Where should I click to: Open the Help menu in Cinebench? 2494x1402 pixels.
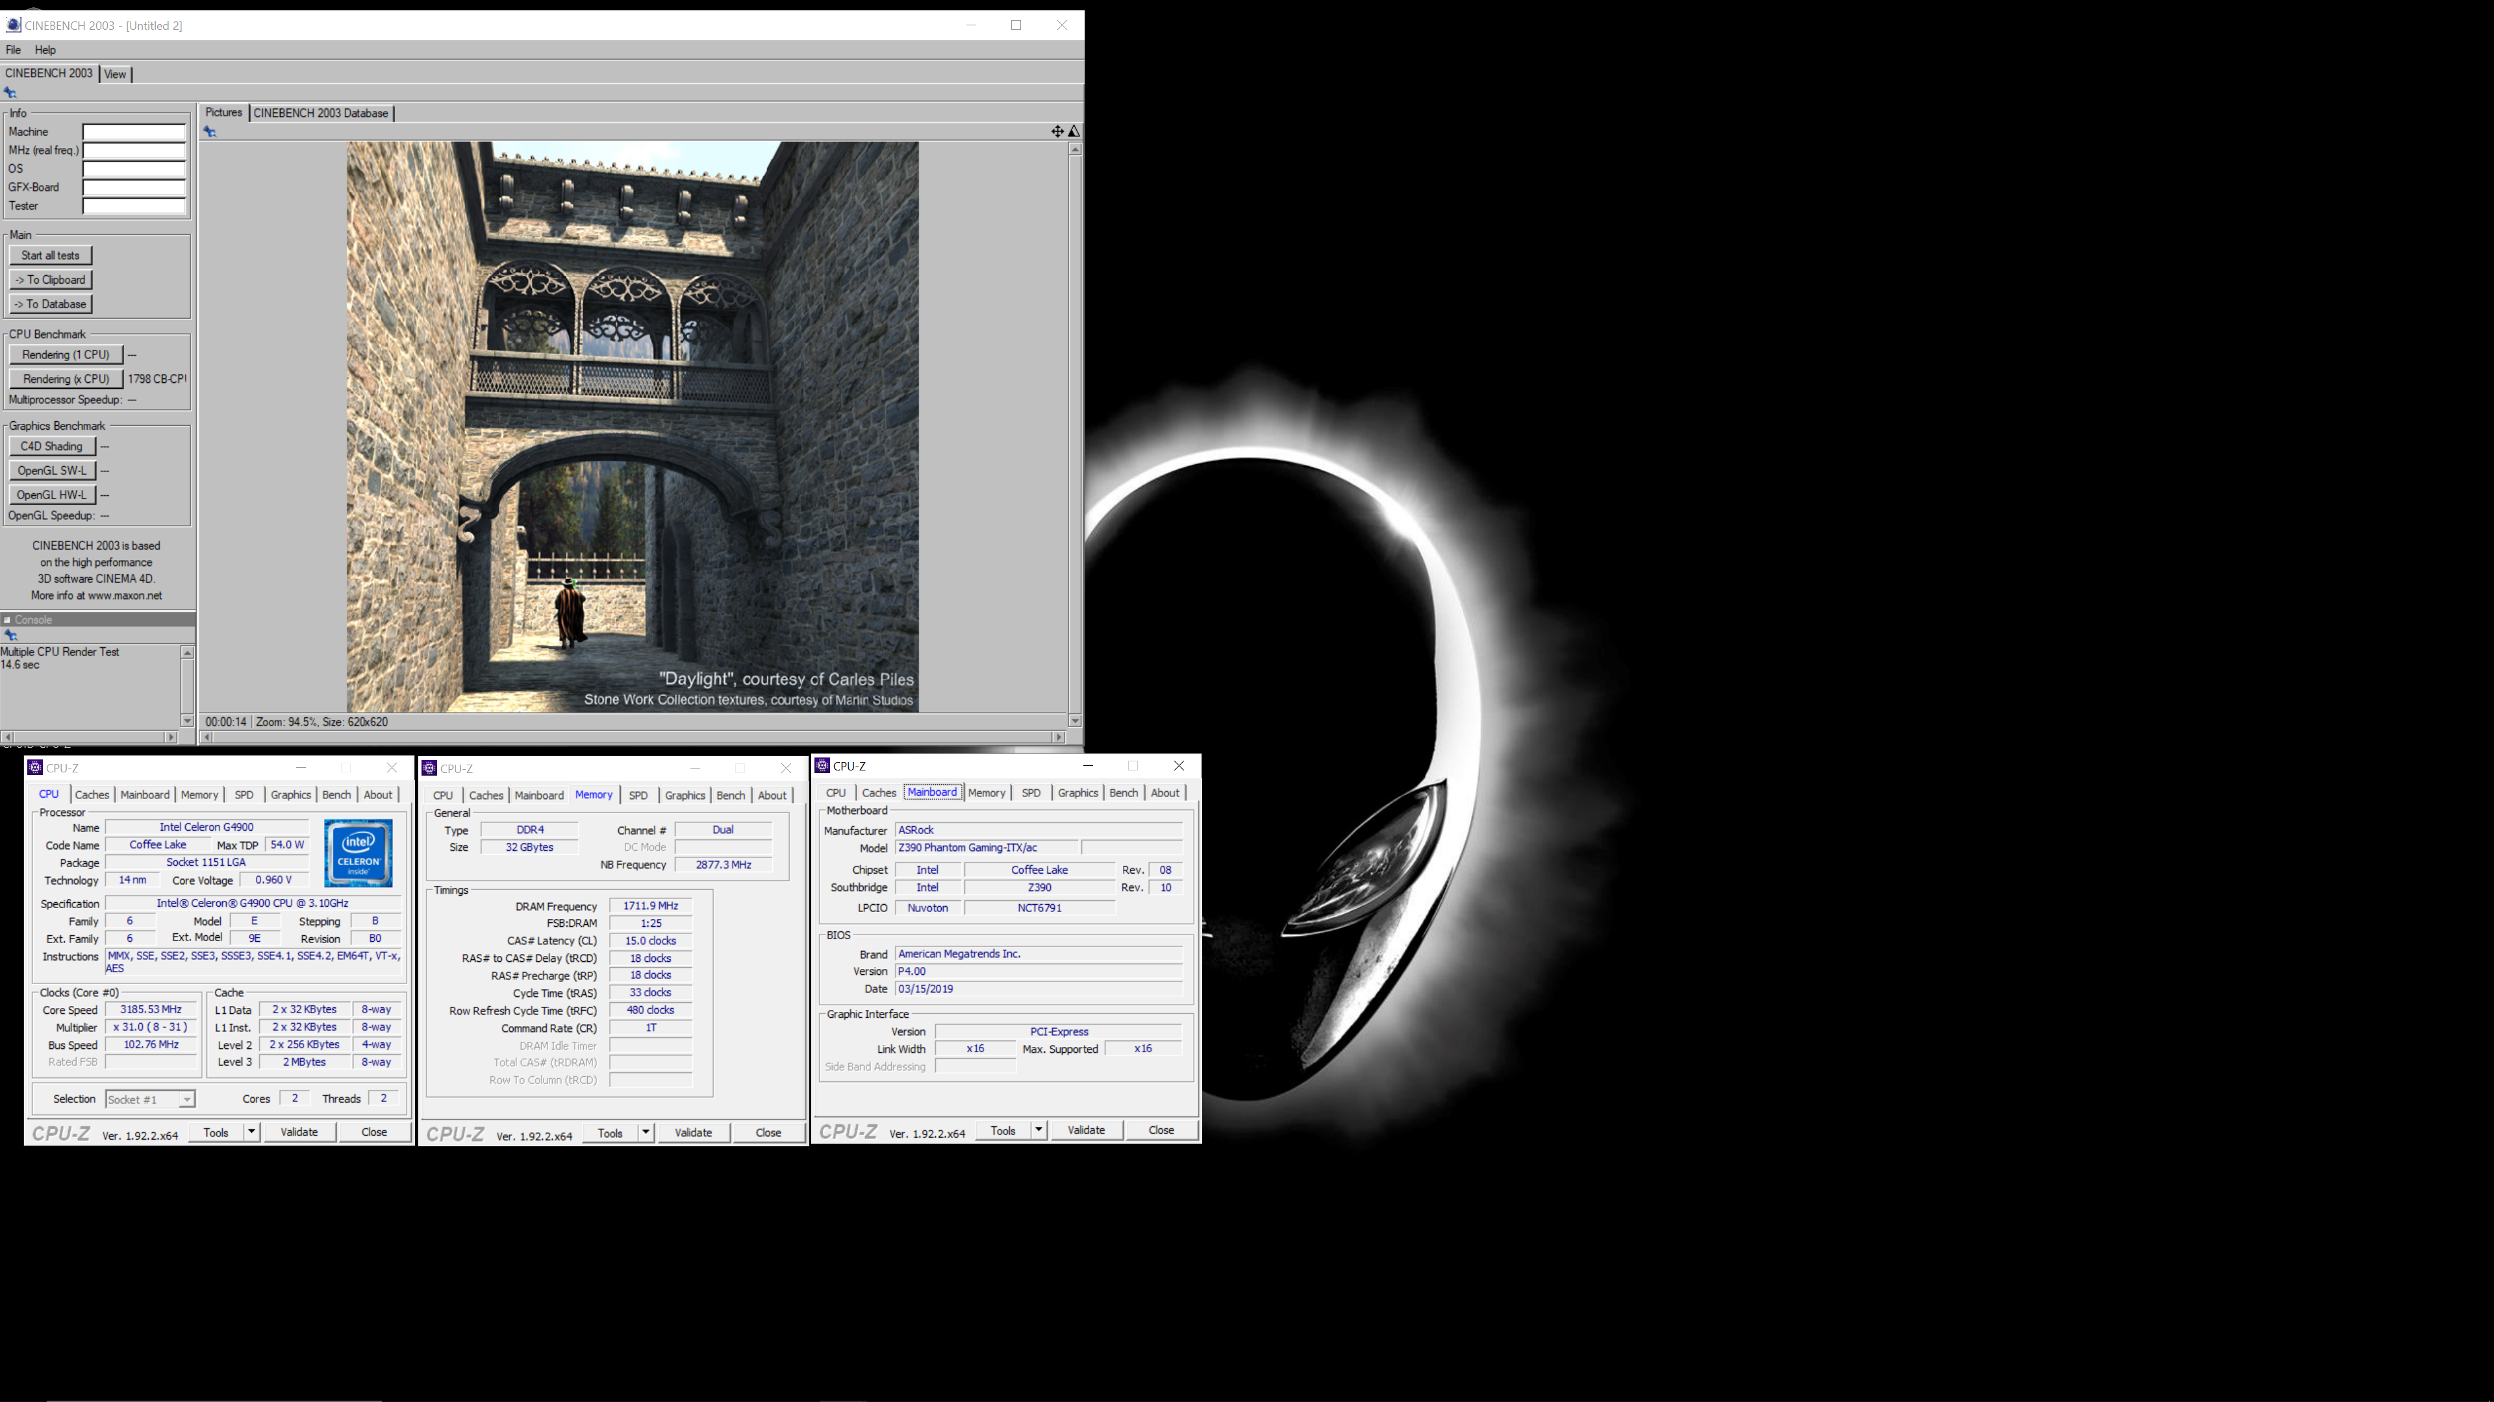coord(45,51)
